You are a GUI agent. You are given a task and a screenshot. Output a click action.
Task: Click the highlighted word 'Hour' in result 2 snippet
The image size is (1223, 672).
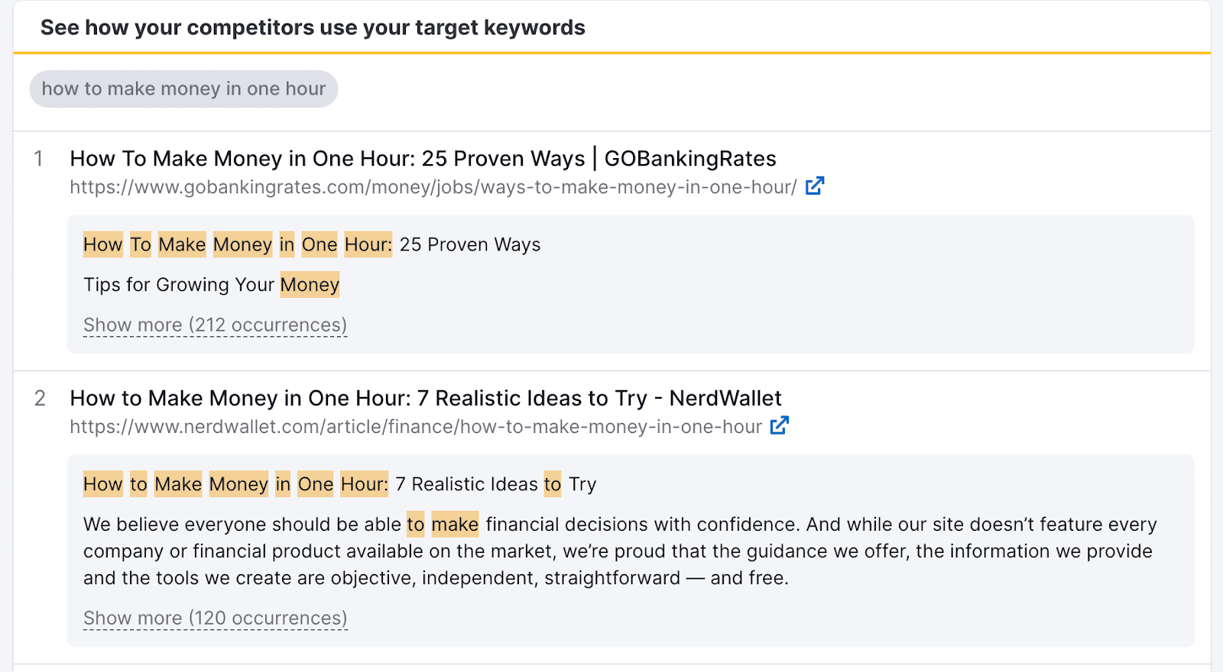tap(363, 484)
